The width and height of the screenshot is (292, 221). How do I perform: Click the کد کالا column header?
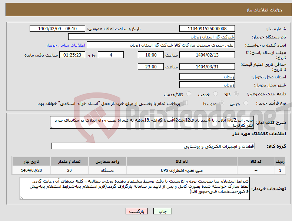click(256, 161)
